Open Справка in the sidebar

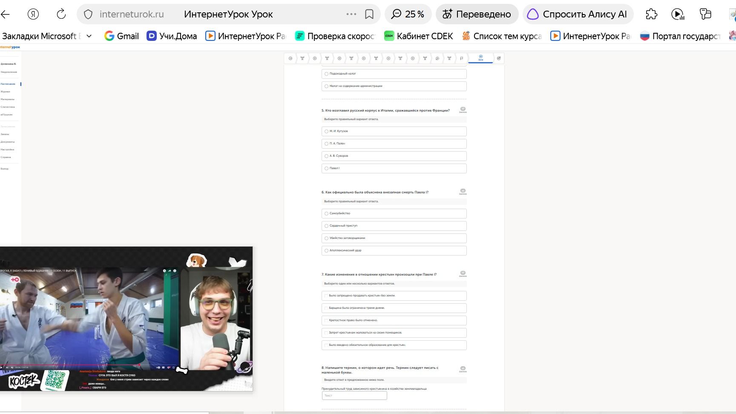[6, 157]
